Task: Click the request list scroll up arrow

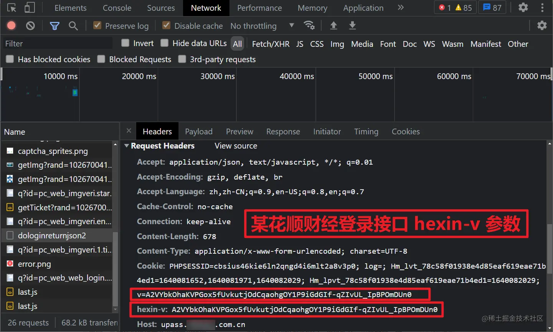Action: click(x=115, y=144)
